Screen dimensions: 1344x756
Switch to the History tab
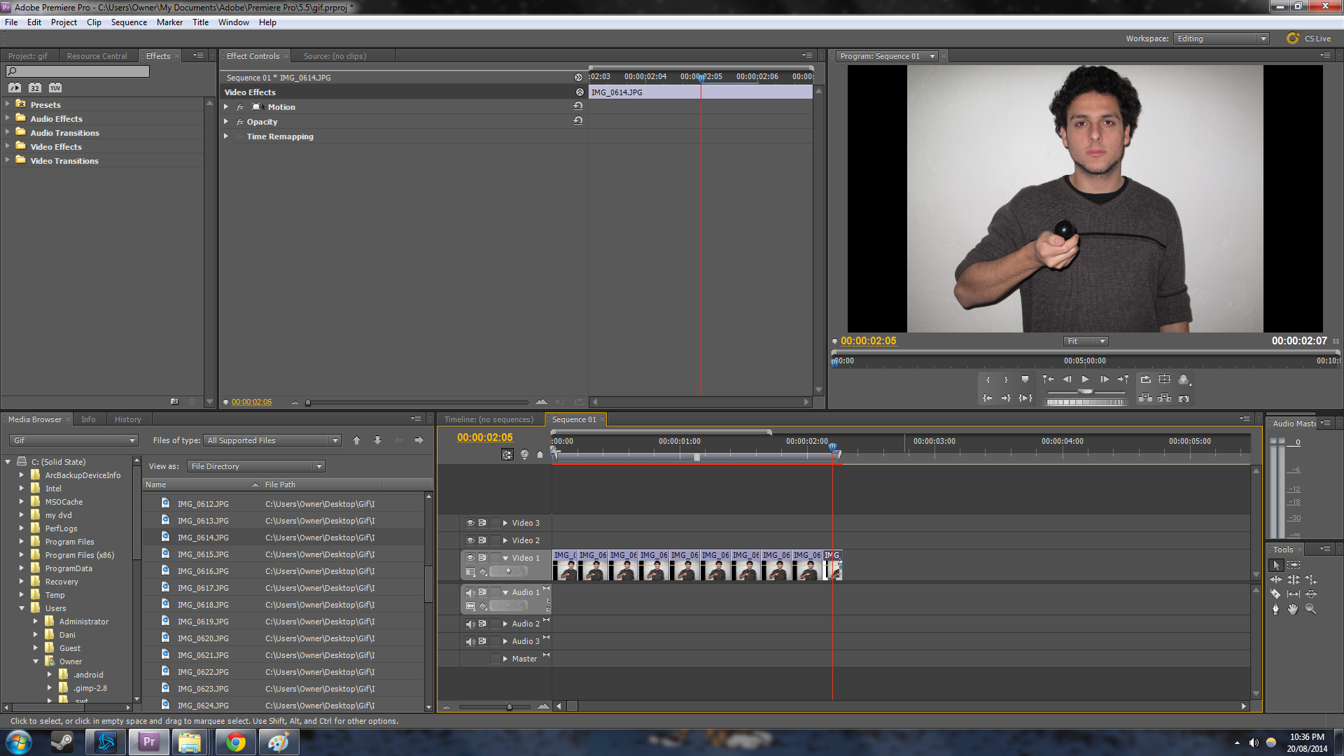point(127,419)
